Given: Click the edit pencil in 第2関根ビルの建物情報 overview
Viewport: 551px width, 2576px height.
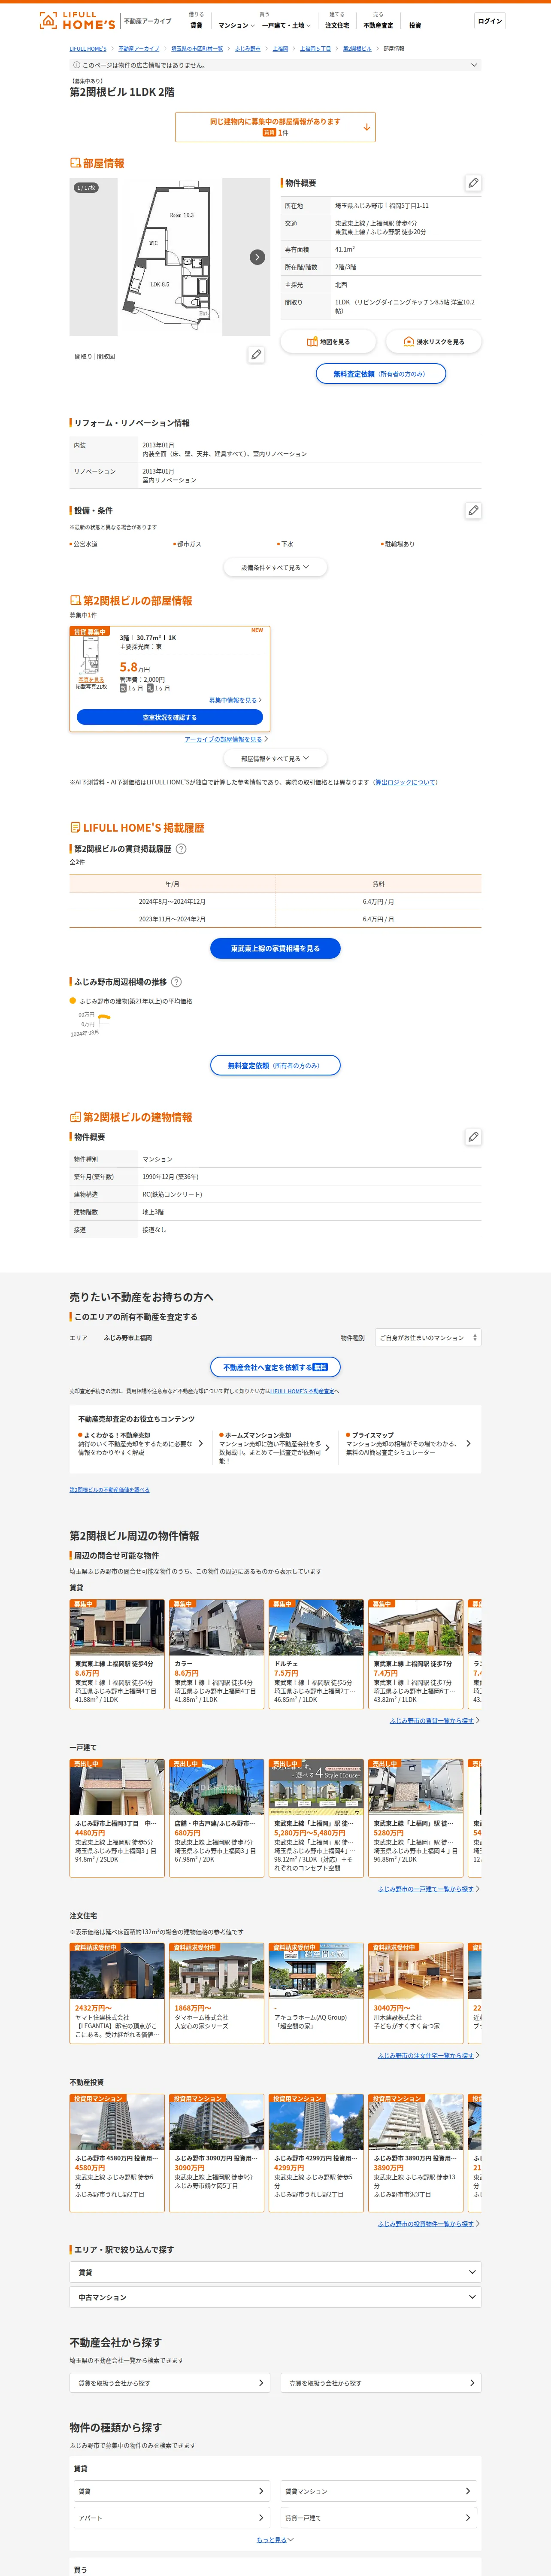Looking at the screenshot, I should [x=473, y=1137].
